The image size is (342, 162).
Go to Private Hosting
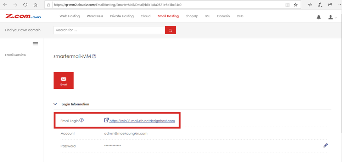click(x=122, y=16)
